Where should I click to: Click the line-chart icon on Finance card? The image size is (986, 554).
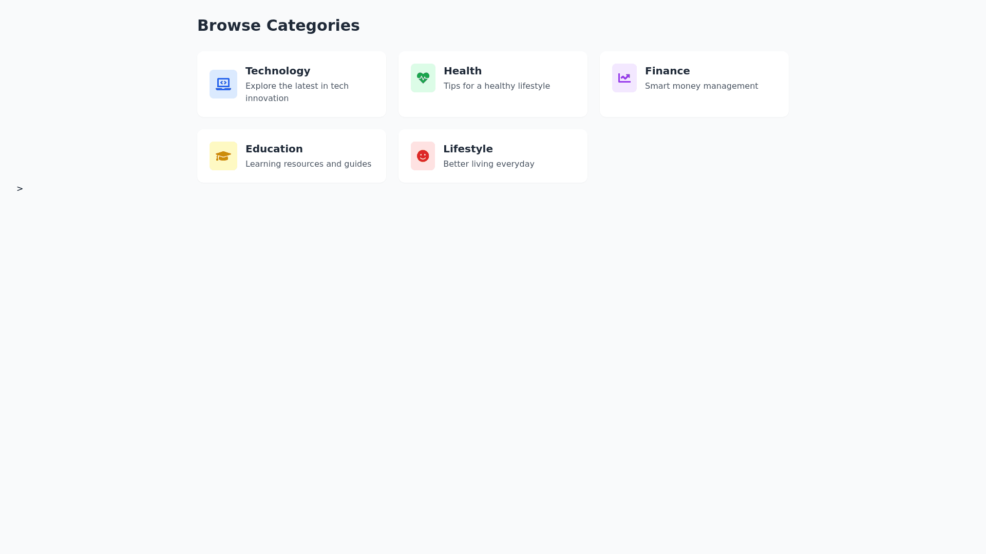[x=624, y=77]
